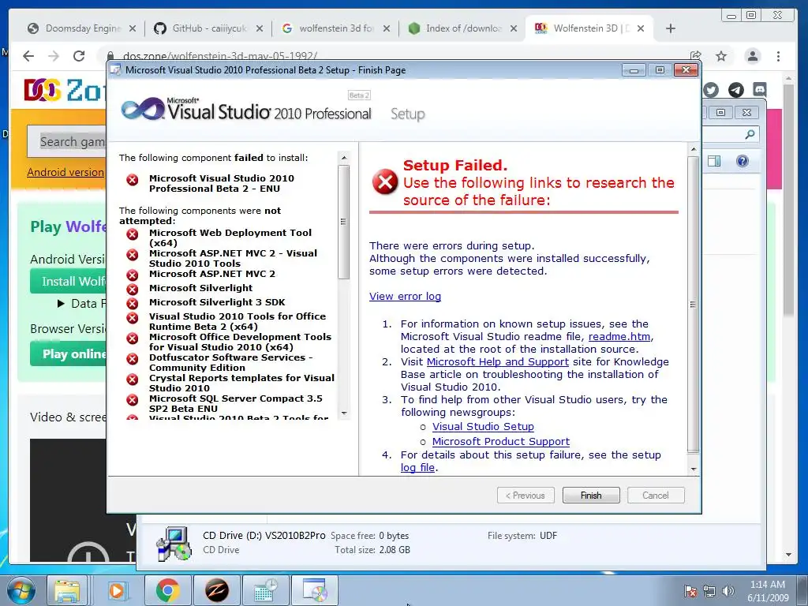Click the Explorer window help icon
The height and width of the screenshot is (606, 808).
click(x=742, y=161)
